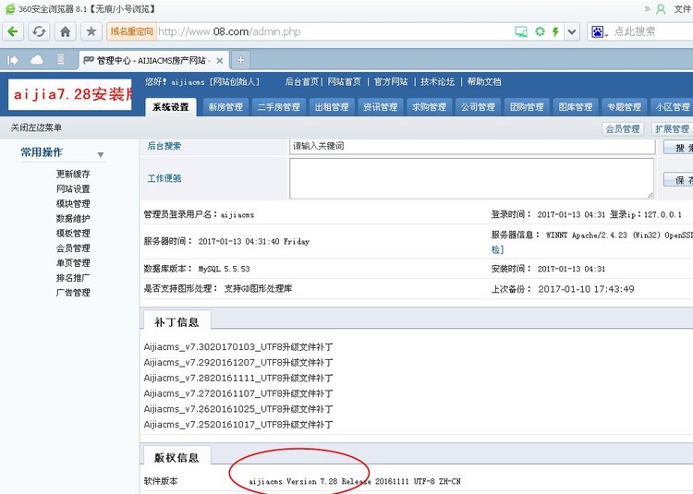Open 会员管理 button in top bar
The image size is (693, 494).
coord(623,129)
